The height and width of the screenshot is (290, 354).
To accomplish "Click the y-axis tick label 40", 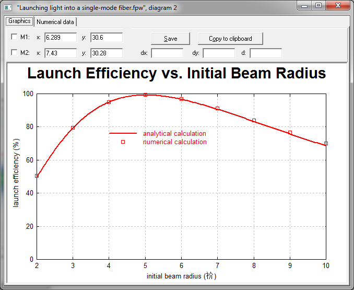I will point(30,193).
